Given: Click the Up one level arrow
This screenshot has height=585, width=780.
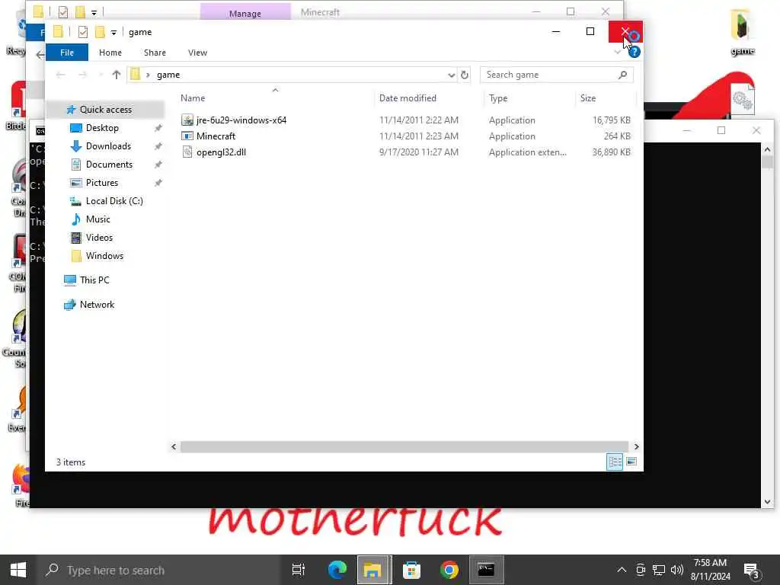Looking at the screenshot, I should click(x=117, y=75).
